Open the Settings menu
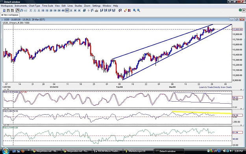This screenshot has height=154, width=246. [96, 6]
